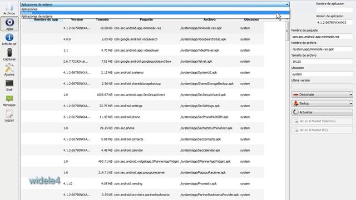Select row com.android.contacts
This screenshot has width=356, height=200.
142,139
